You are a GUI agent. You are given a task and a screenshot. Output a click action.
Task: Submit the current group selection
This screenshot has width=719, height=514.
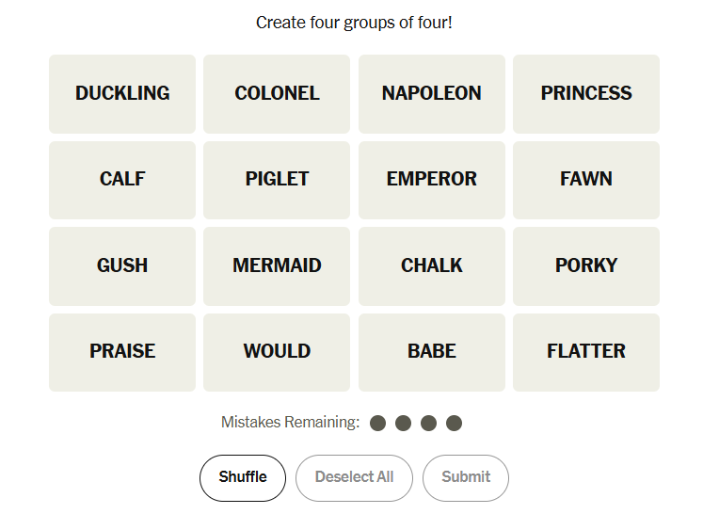tap(466, 477)
